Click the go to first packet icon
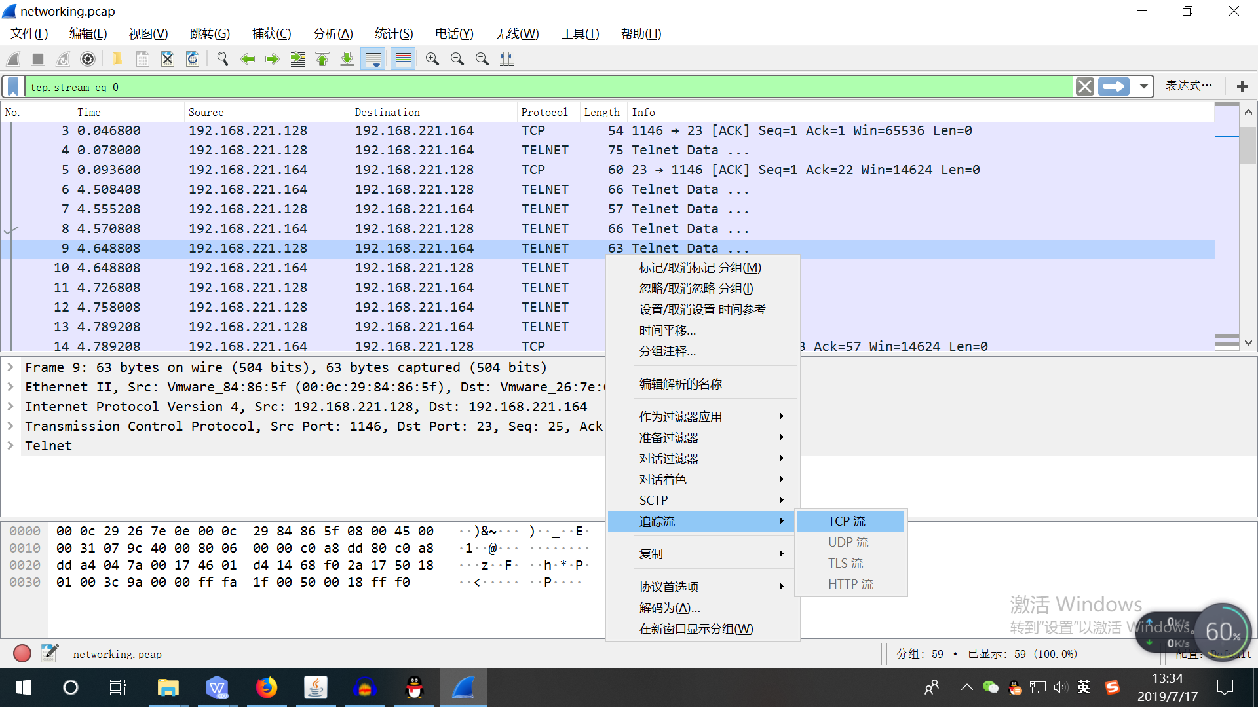 322,60
